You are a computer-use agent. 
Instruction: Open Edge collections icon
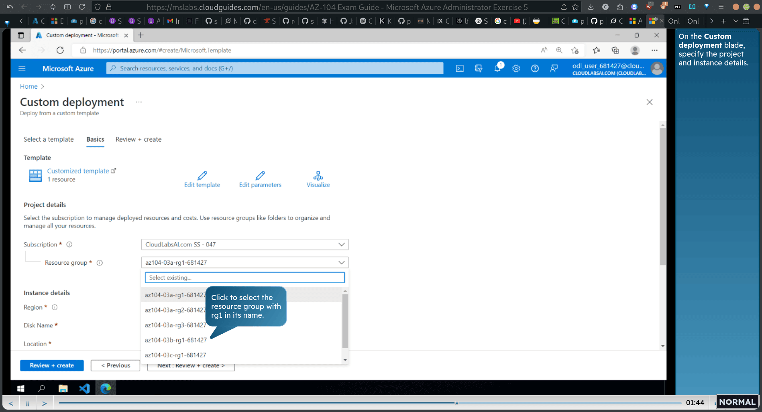[615, 50]
